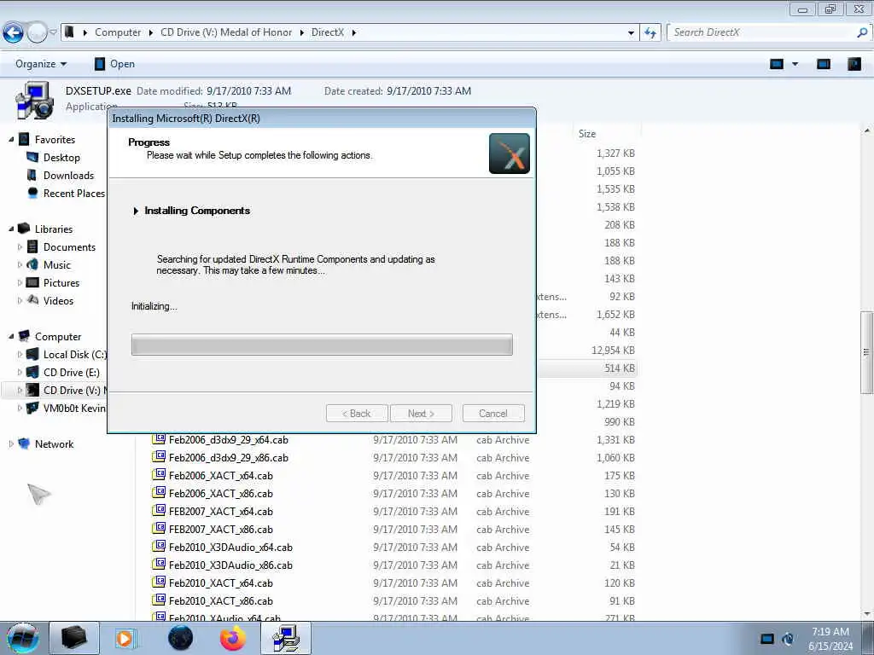Click the Forward navigation arrow in Explorer

(37, 33)
